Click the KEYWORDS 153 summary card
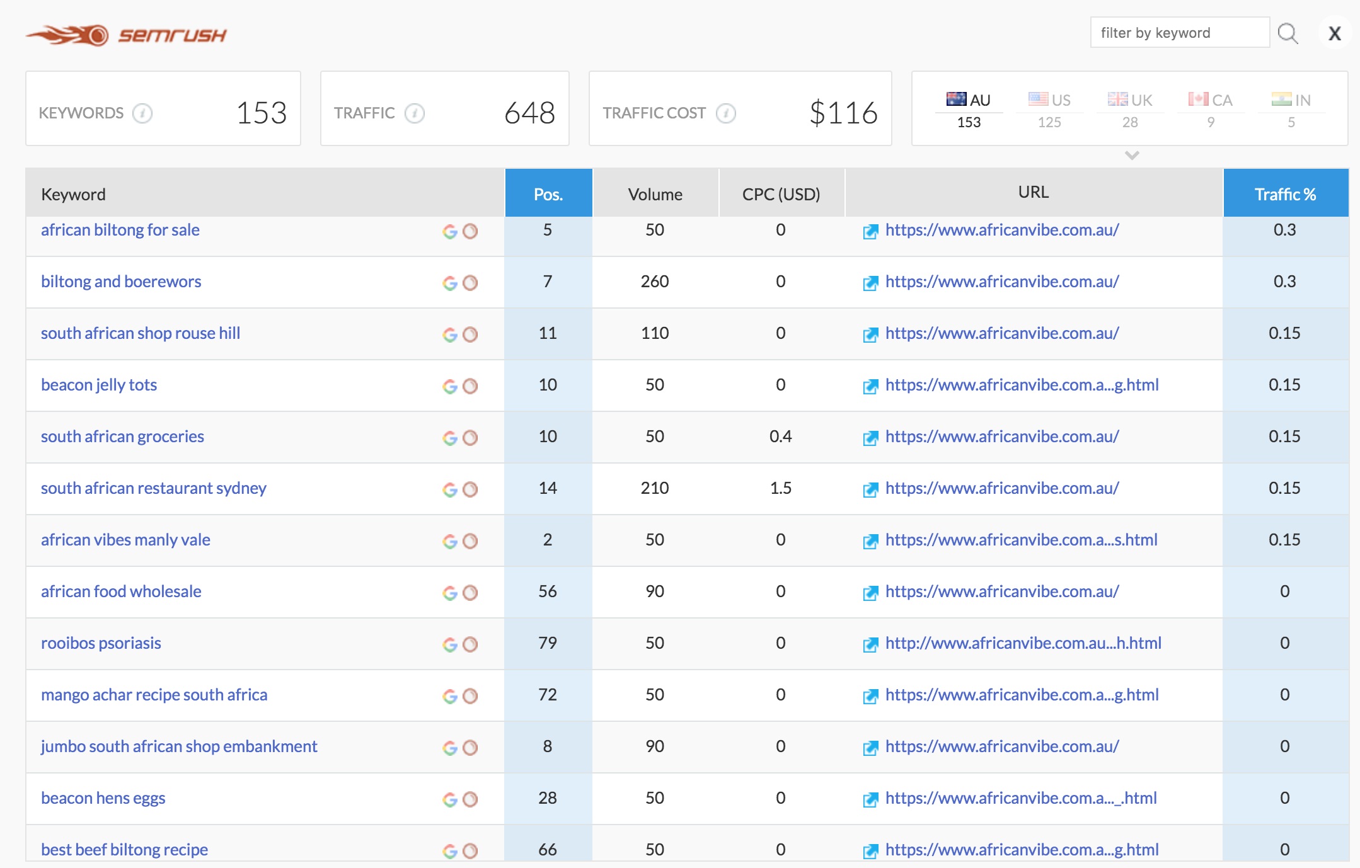The height and width of the screenshot is (868, 1360). click(163, 108)
